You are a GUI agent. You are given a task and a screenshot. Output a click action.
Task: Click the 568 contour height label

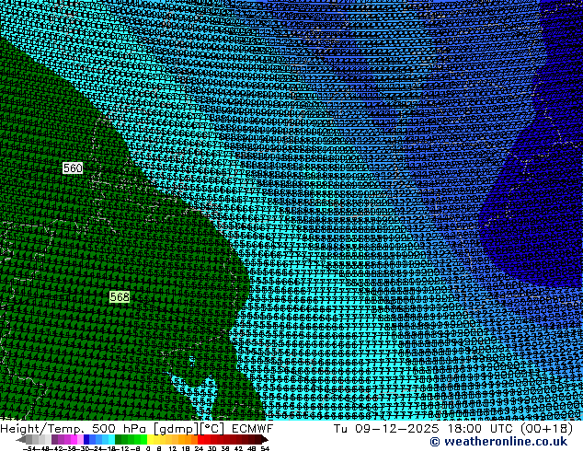pyautogui.click(x=120, y=297)
